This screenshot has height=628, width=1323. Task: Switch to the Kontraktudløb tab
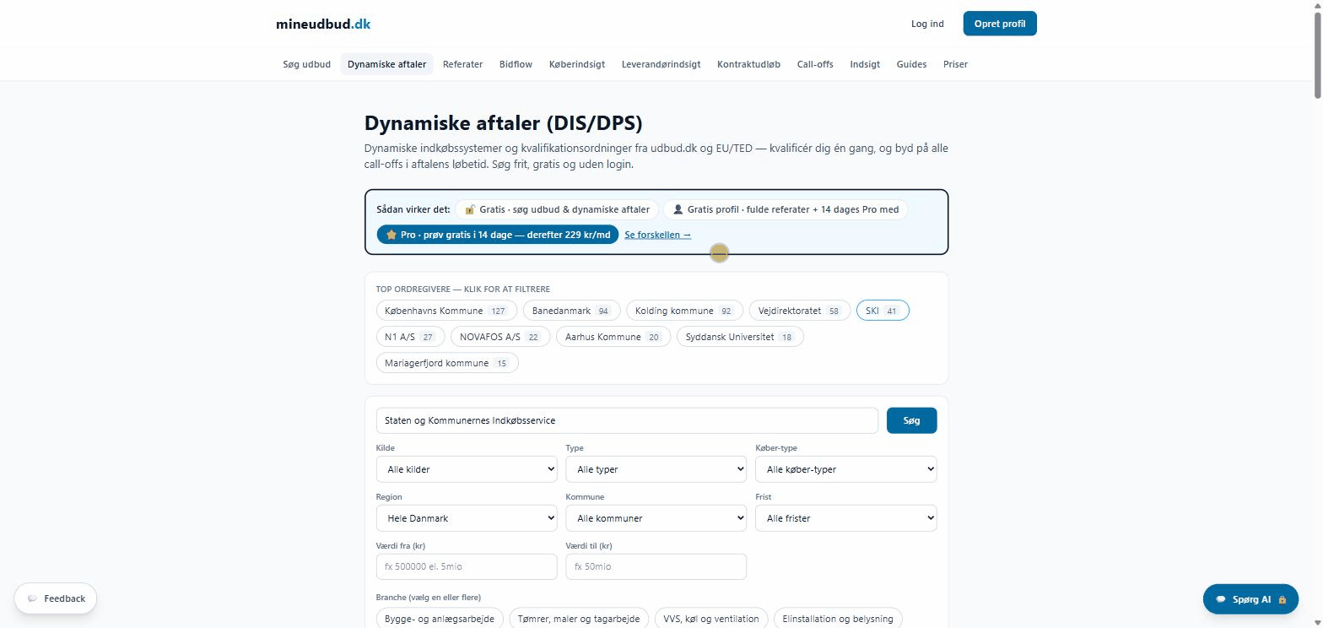(x=748, y=64)
